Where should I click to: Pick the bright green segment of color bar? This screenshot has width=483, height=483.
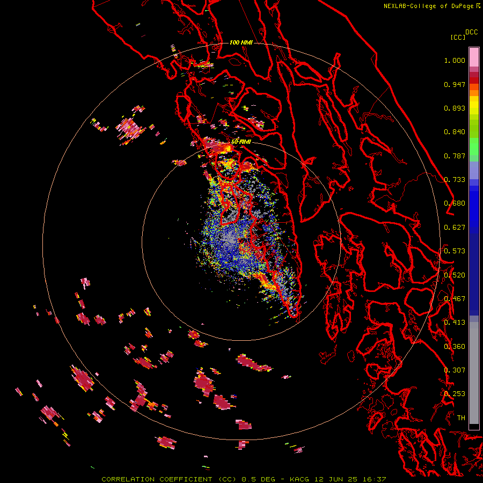coord(474,147)
